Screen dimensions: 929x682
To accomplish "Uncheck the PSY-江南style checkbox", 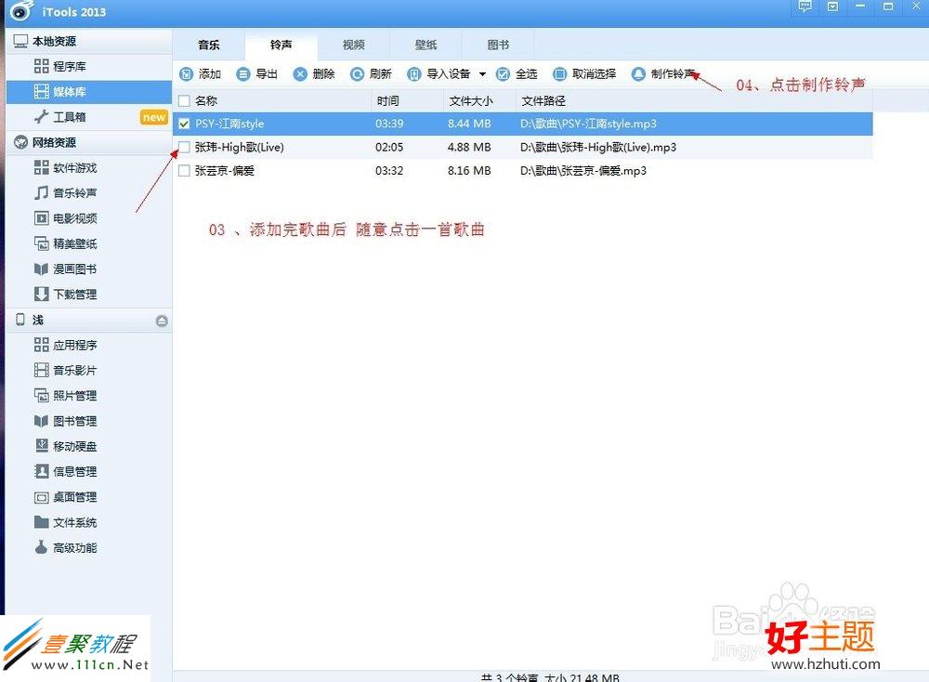I will point(184,124).
